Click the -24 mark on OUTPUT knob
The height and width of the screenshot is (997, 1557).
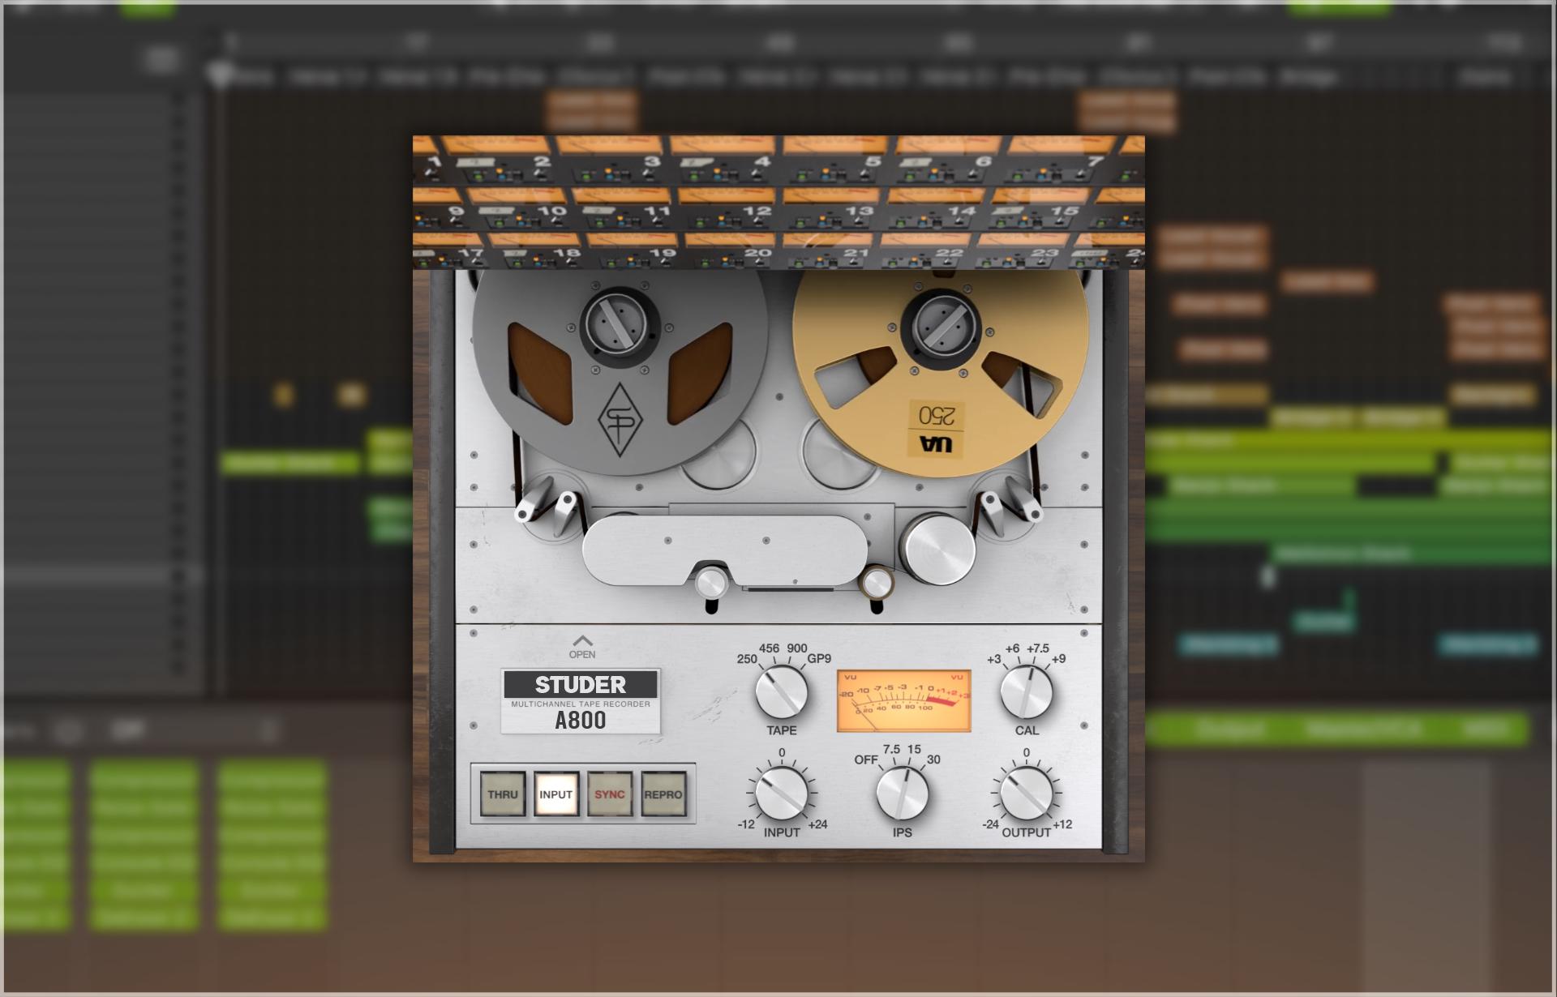click(990, 824)
